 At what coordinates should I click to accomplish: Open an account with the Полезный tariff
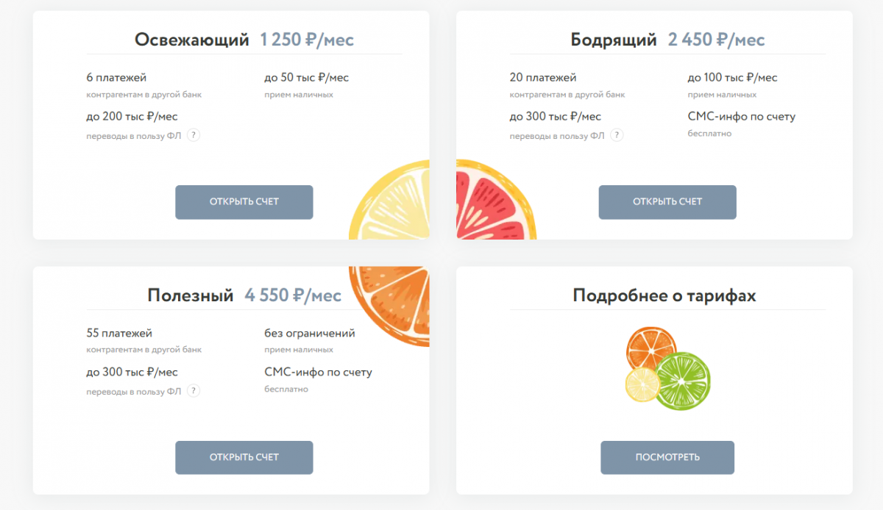click(244, 457)
